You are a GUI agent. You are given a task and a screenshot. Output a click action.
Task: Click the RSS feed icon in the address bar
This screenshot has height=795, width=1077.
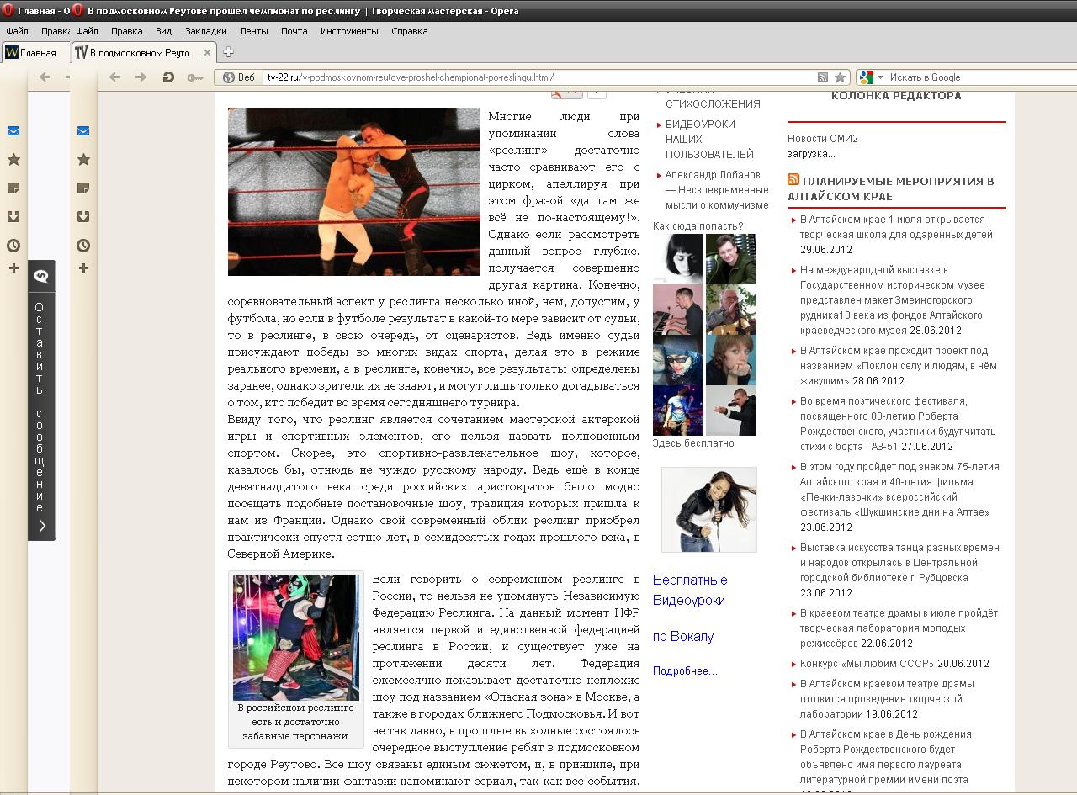pyautogui.click(x=822, y=77)
